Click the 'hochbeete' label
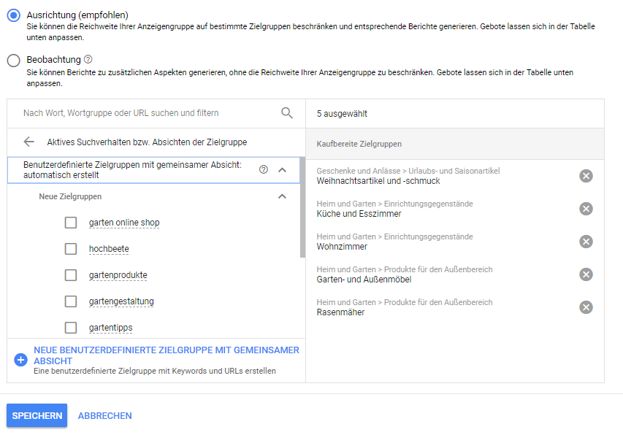The height and width of the screenshot is (435, 623). click(x=109, y=249)
